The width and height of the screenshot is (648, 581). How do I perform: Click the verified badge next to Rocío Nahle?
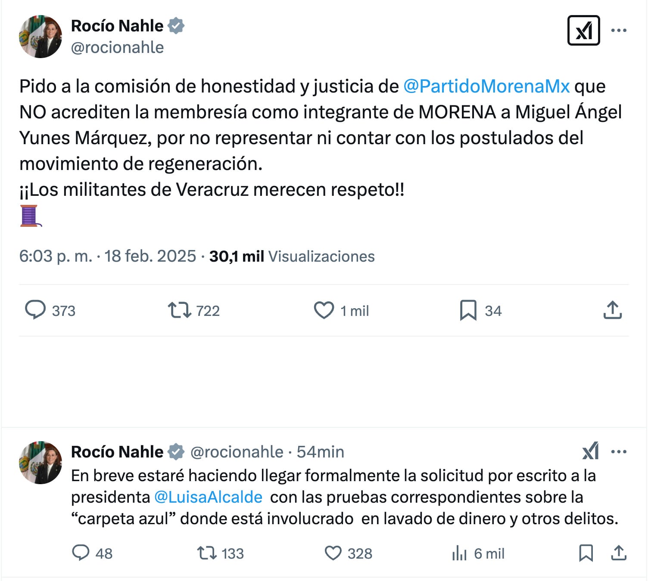coord(176,25)
